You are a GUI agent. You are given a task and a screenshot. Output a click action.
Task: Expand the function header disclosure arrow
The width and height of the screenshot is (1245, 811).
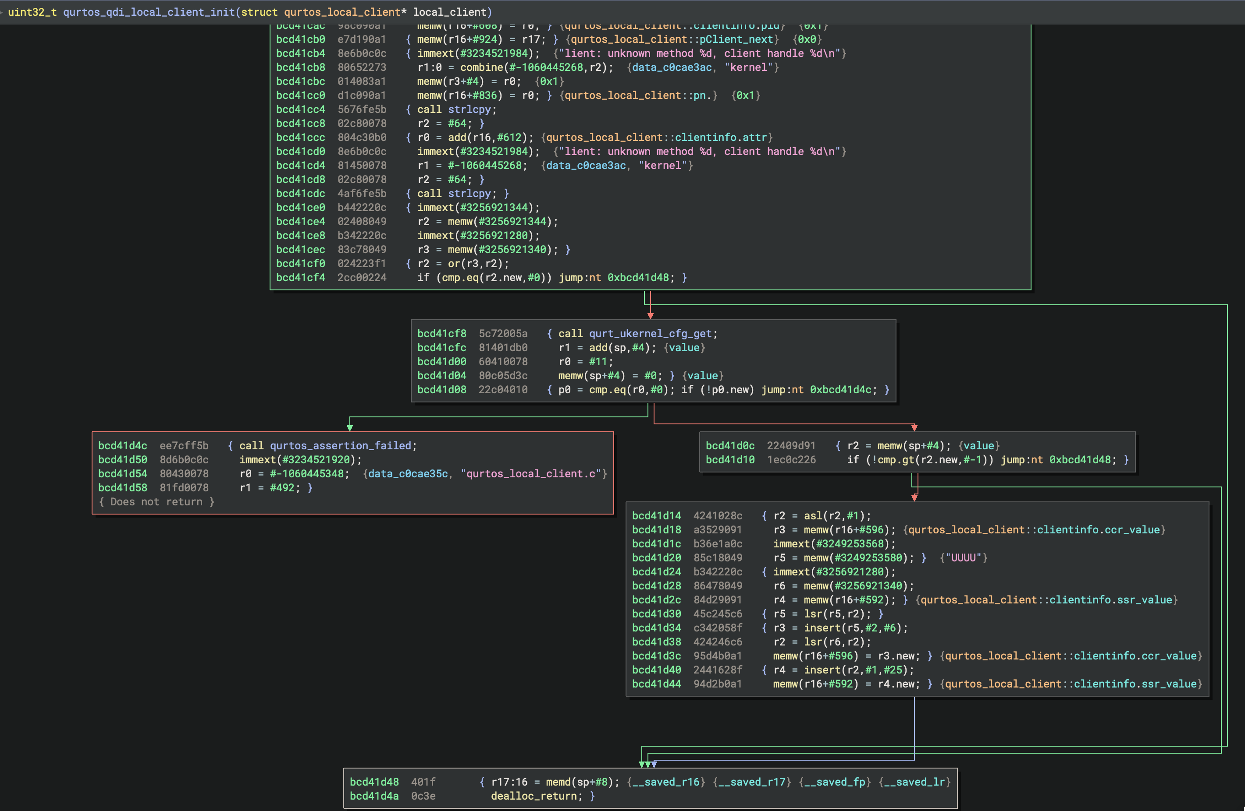pyautogui.click(x=2, y=12)
